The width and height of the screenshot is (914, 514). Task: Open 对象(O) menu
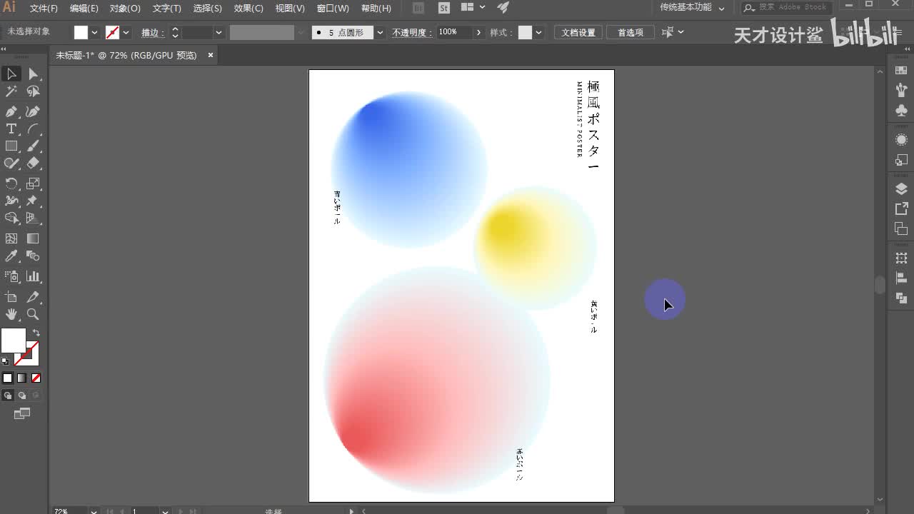[125, 8]
